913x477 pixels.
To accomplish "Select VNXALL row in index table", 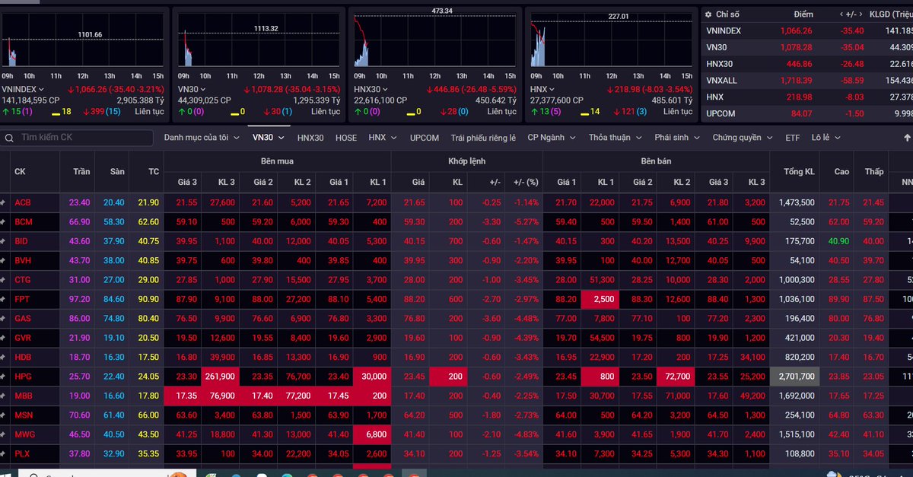I will pos(806,80).
